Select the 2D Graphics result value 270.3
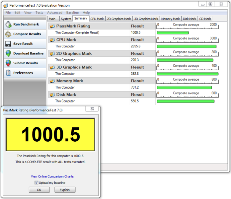 pos(135,60)
